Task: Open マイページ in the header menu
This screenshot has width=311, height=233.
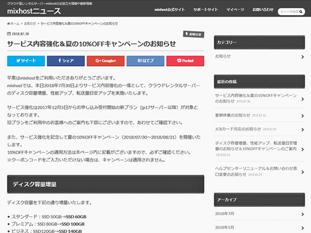Action: tap(235, 9)
